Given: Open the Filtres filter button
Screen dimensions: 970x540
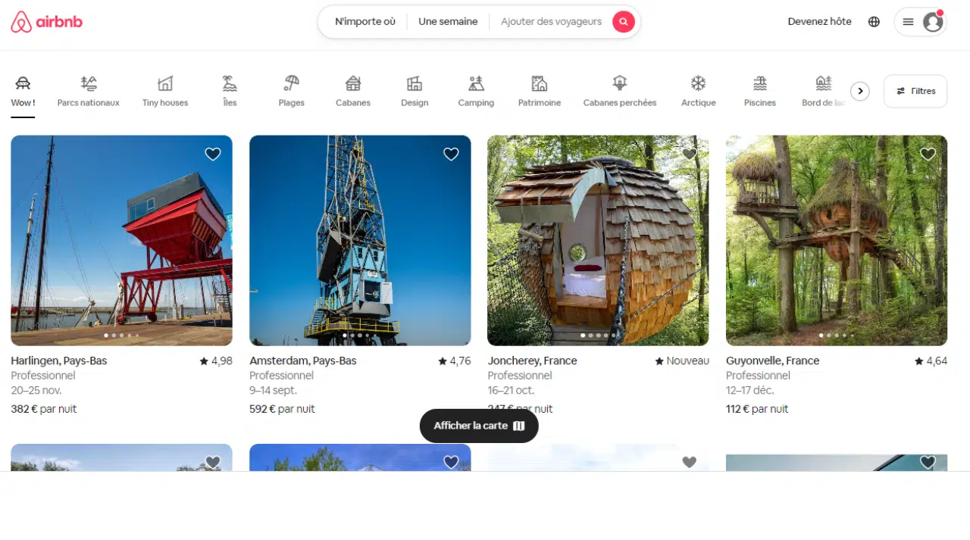Looking at the screenshot, I should point(915,91).
